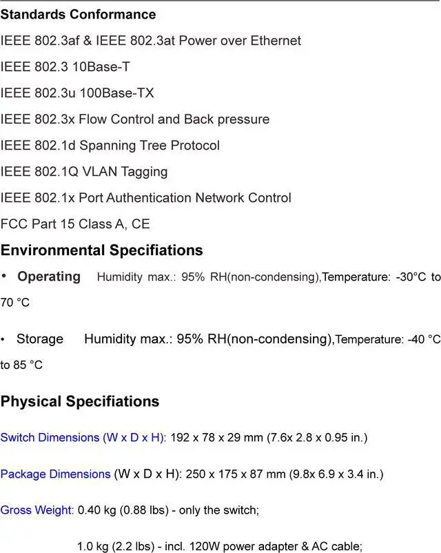The image size is (441, 553).
Task: Click the Switch Dimensions (W x D x H) link
Action: tap(82, 438)
